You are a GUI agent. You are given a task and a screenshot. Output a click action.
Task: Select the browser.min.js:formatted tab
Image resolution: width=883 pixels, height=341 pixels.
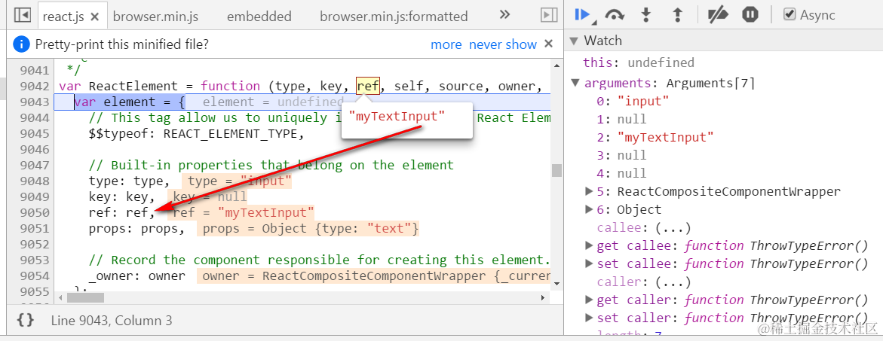click(394, 17)
